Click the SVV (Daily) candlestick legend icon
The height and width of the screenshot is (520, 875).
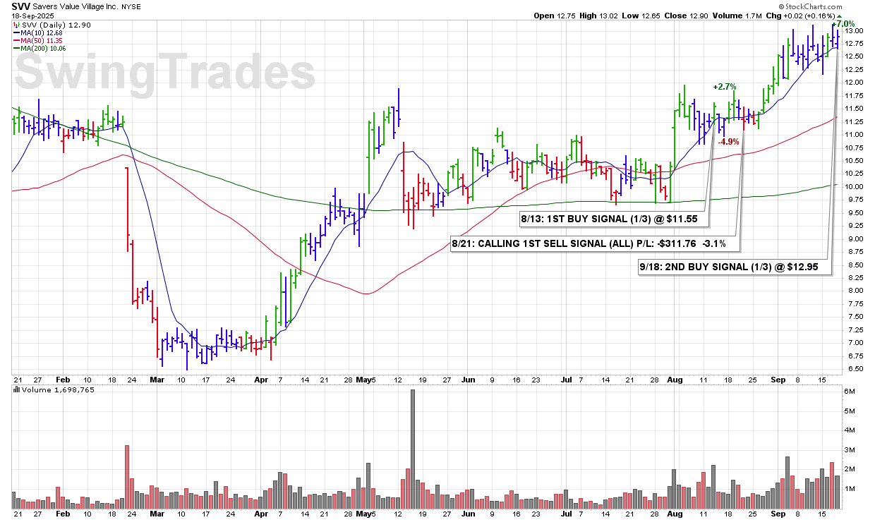[x=16, y=25]
